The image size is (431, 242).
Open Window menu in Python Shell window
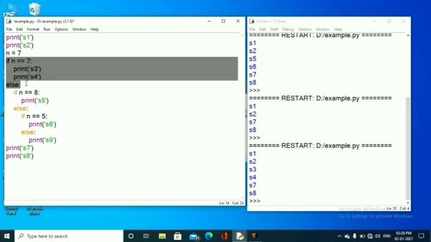click(x=323, y=29)
